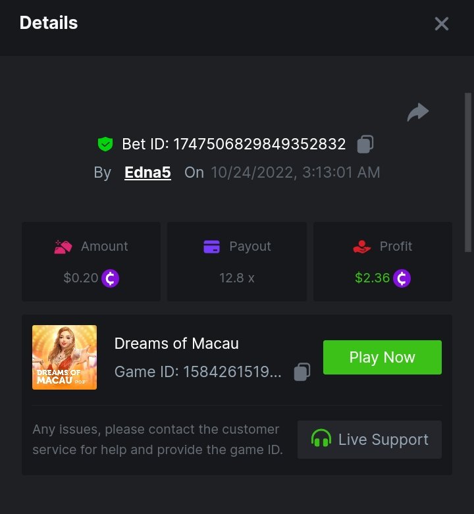Click the pink Amount label icon
The width and height of the screenshot is (474, 514).
click(x=63, y=247)
